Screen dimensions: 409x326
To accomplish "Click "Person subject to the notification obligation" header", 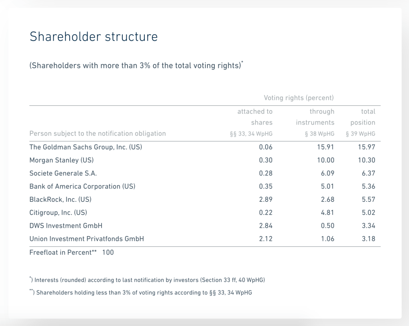I will pyautogui.click(x=98, y=133).
